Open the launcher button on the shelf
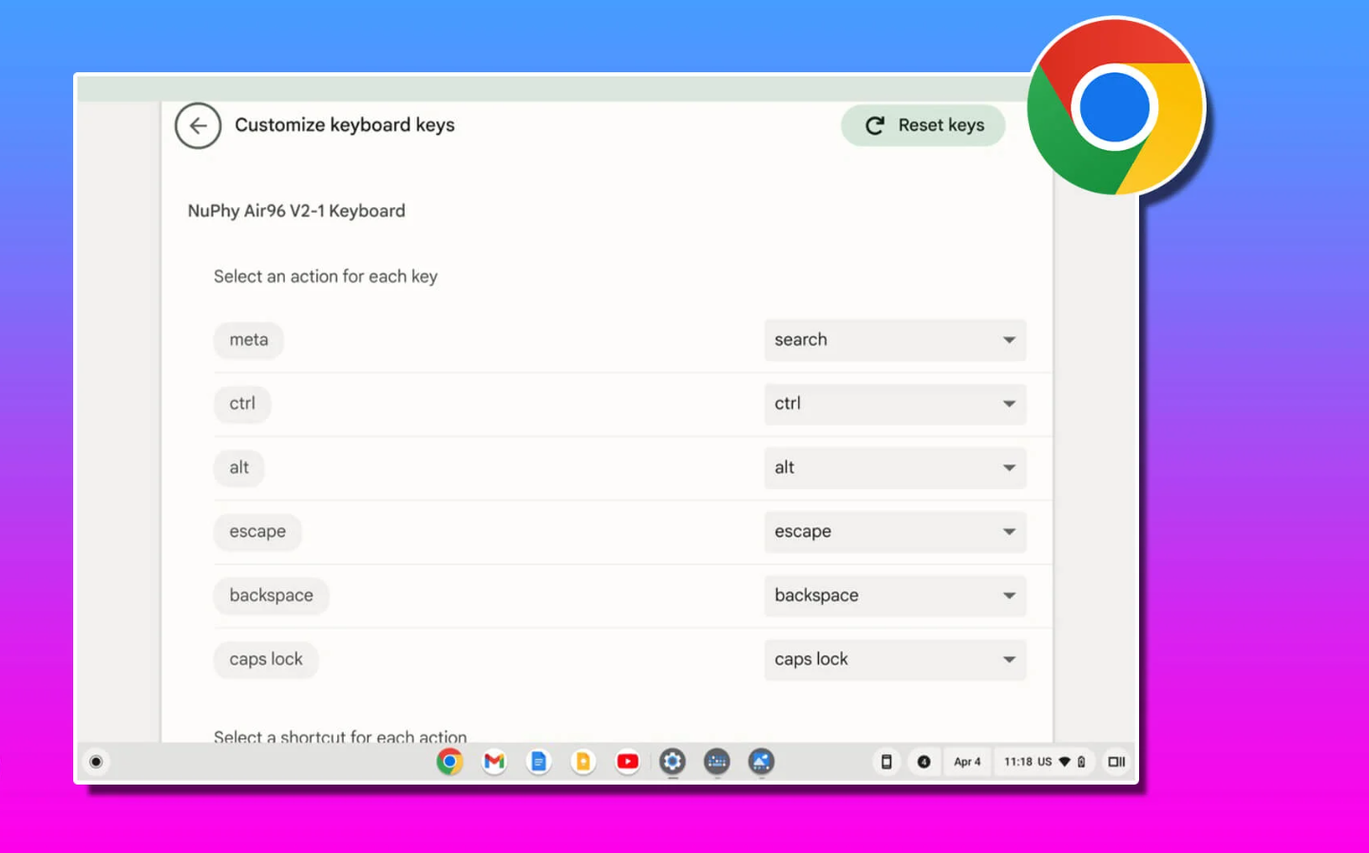The height and width of the screenshot is (853, 1369). click(96, 762)
